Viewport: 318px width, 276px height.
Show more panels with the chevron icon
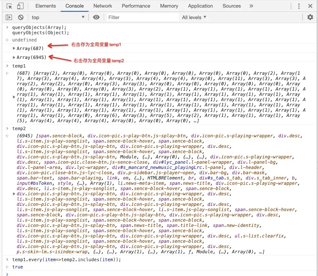[x=251, y=6]
